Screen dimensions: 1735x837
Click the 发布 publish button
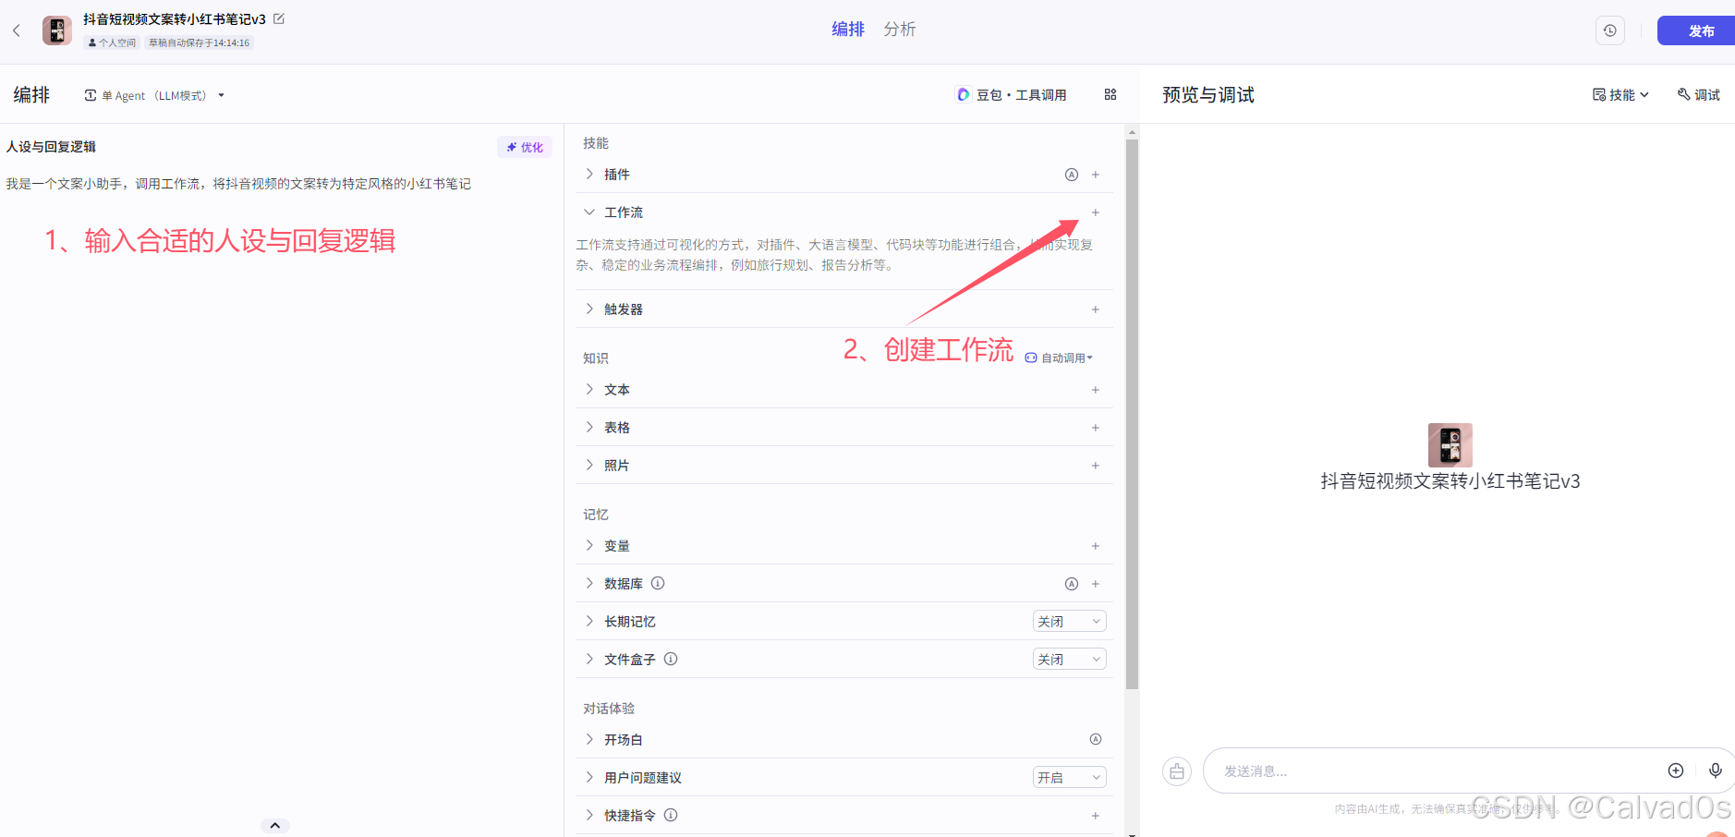click(1697, 30)
